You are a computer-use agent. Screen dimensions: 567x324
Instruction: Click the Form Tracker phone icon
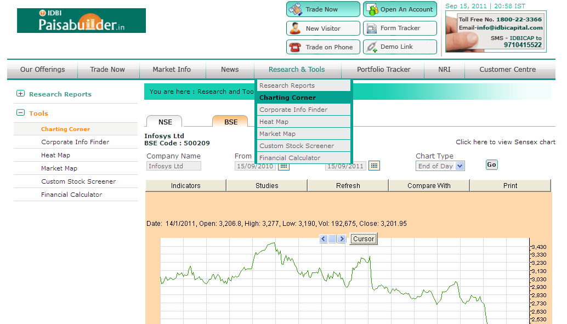[x=371, y=28]
